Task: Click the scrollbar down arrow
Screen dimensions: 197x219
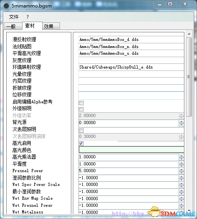Action: [x=189, y=210]
